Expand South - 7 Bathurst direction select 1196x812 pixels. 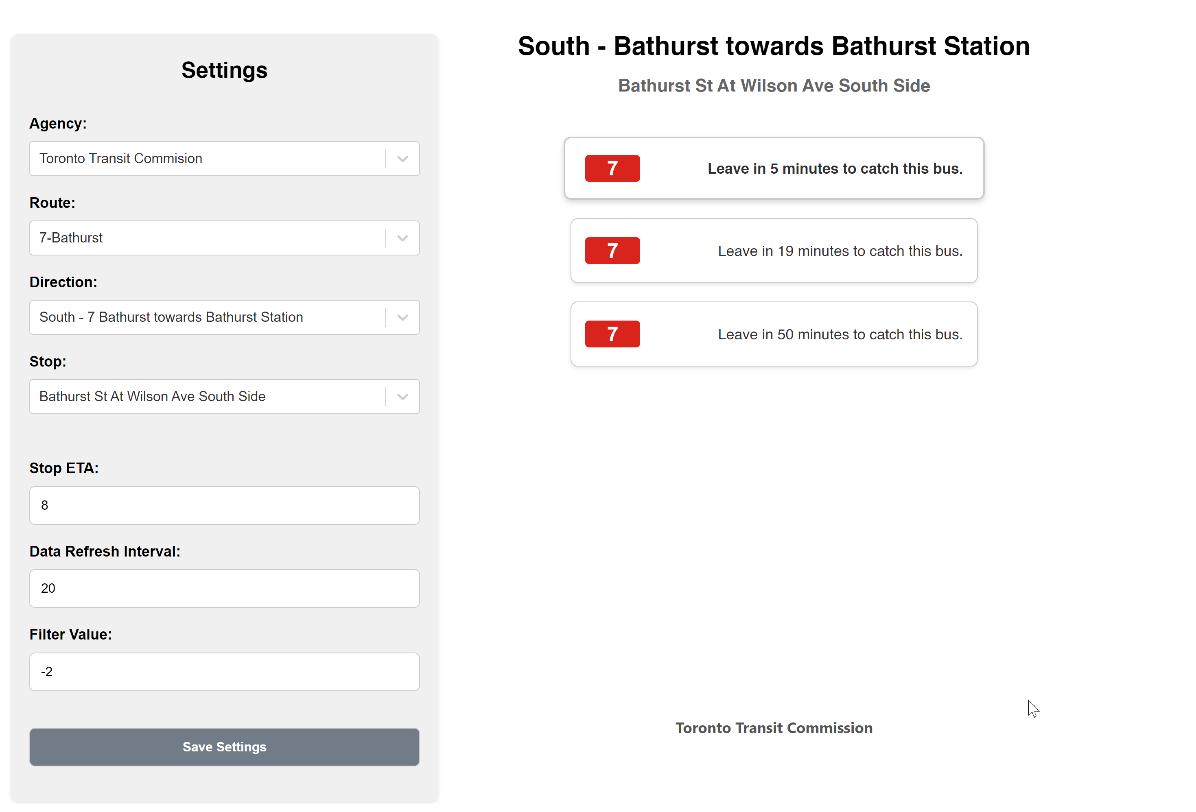click(x=206, y=317)
